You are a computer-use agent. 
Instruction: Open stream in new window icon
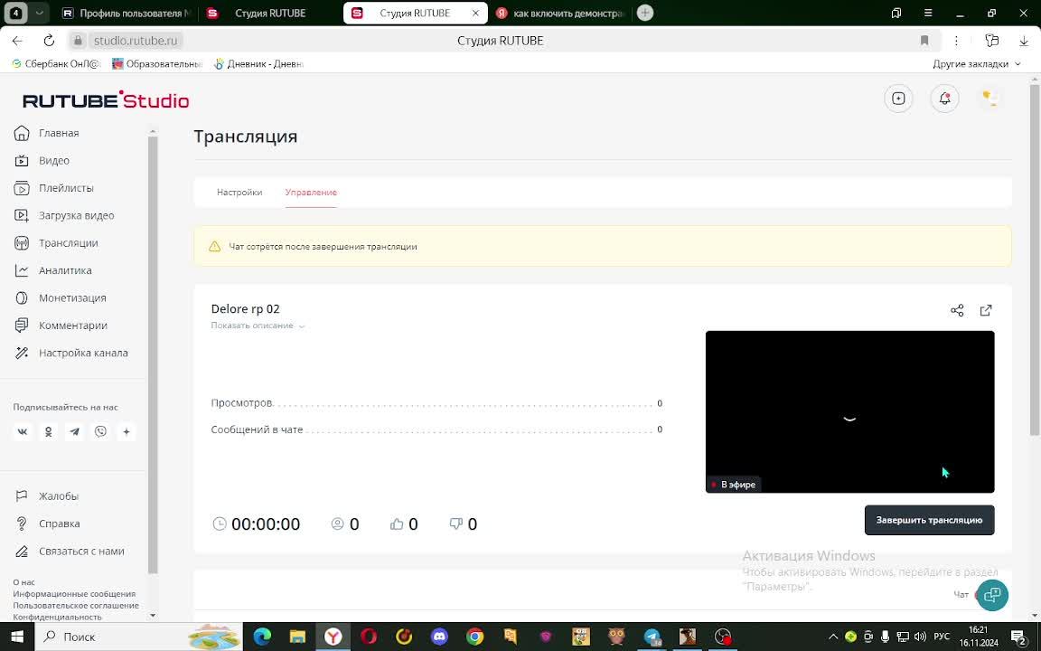click(x=986, y=310)
